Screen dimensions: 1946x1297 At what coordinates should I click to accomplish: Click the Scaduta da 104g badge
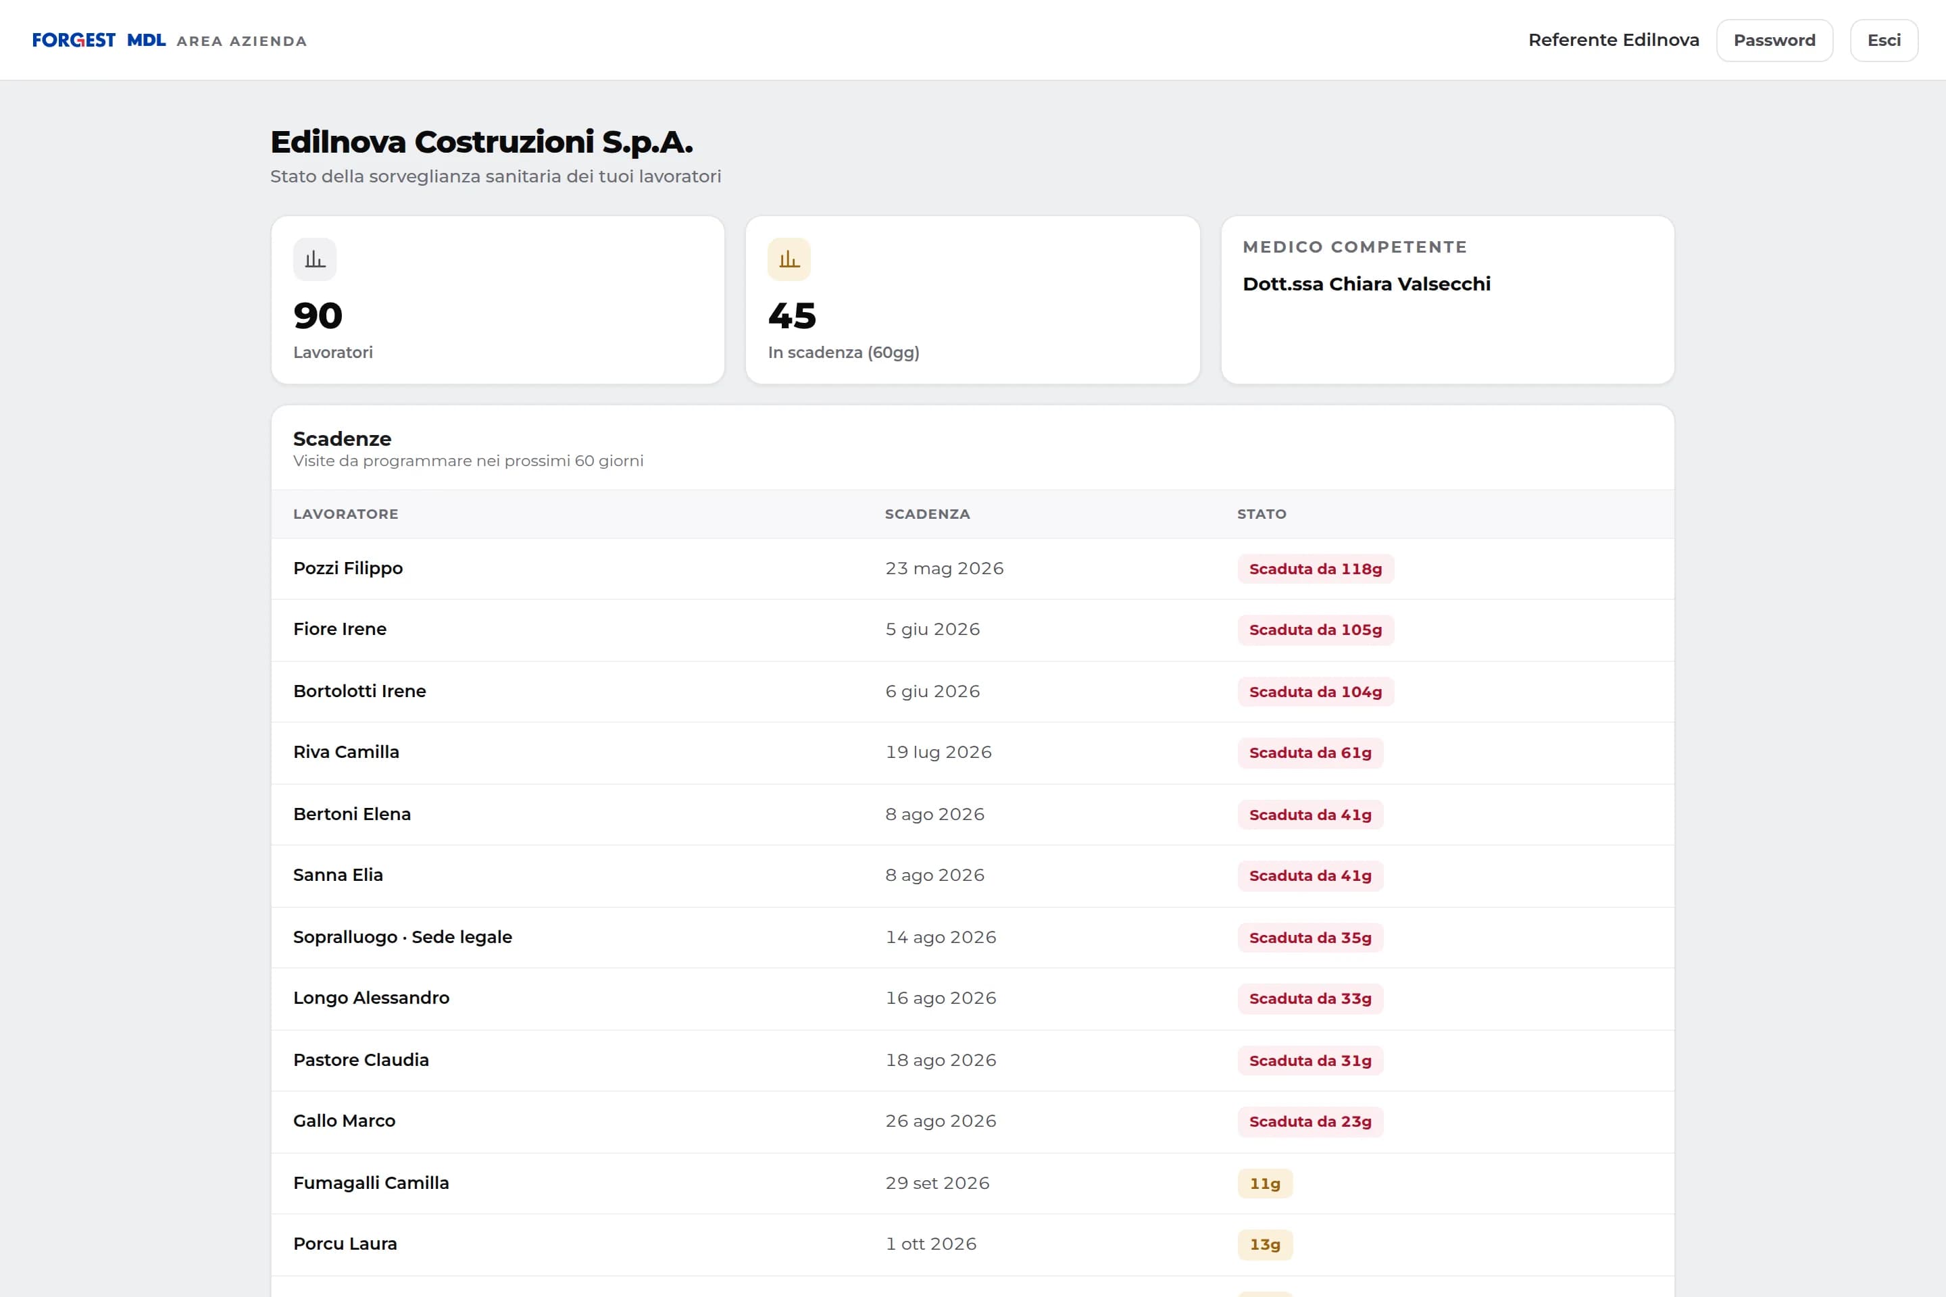tap(1316, 692)
